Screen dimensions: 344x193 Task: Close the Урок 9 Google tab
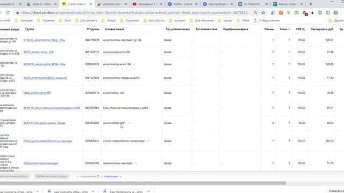coord(55,4)
